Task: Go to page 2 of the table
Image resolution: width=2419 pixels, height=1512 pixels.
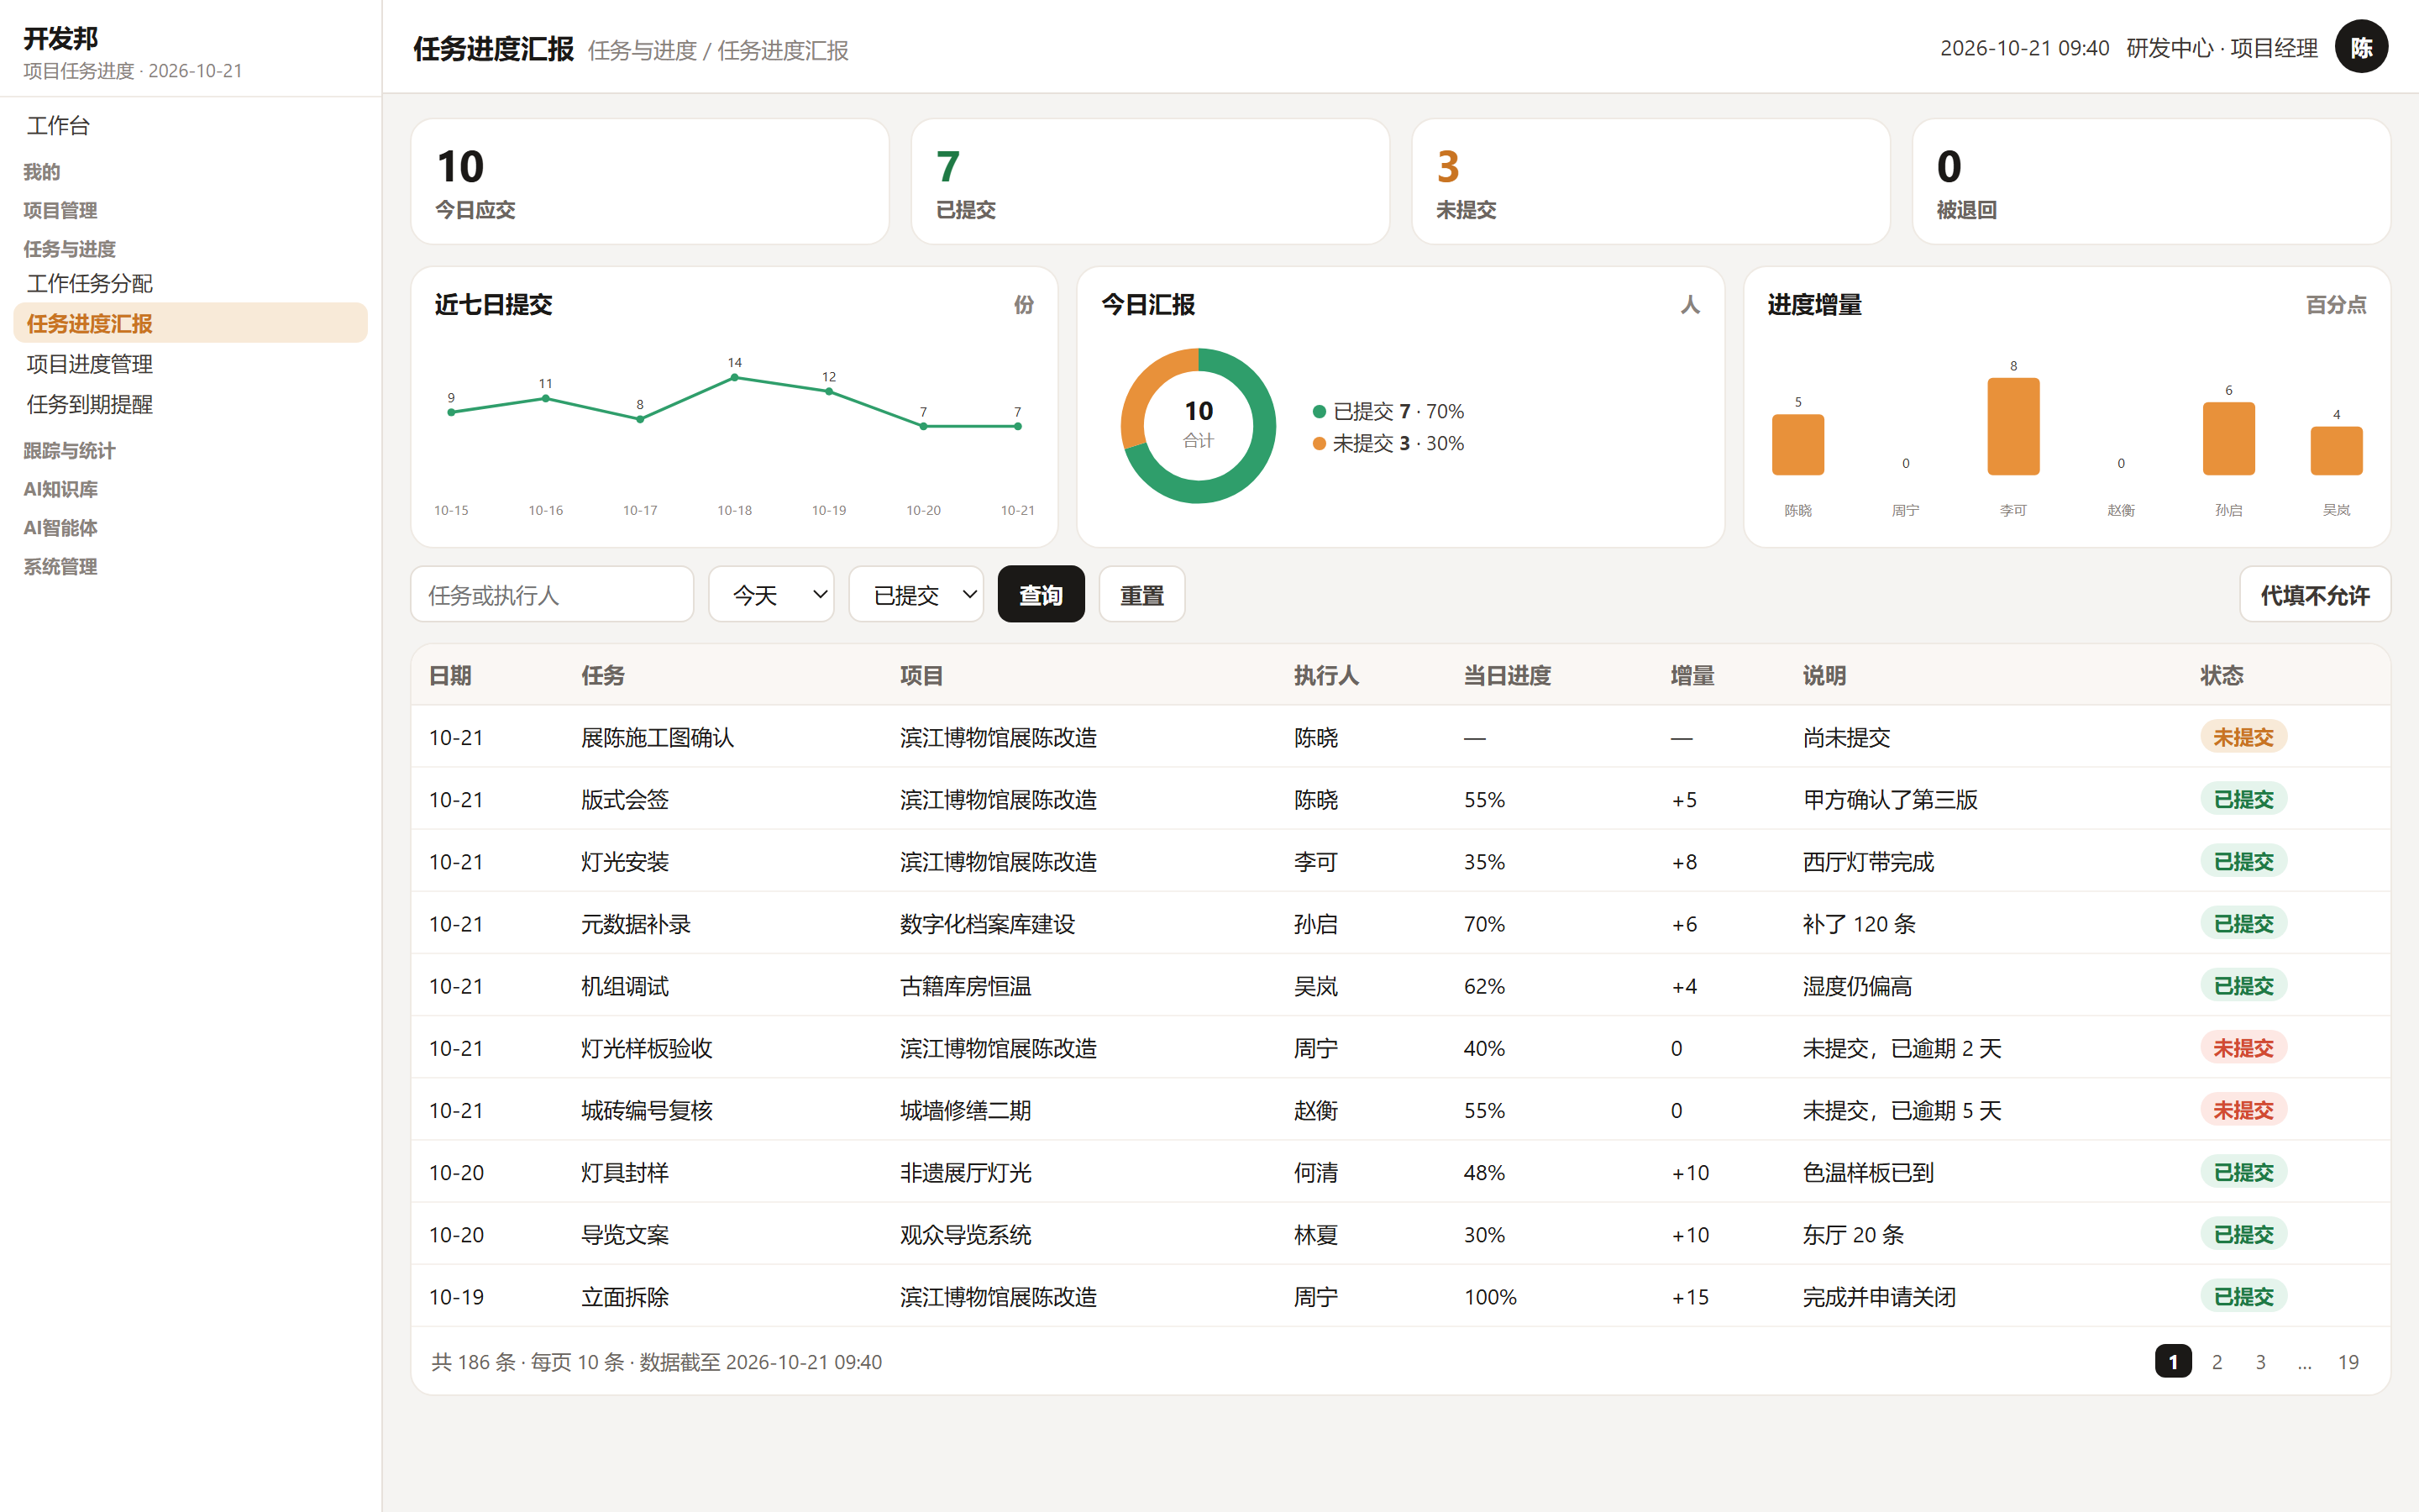Action: pyautogui.click(x=2216, y=1361)
